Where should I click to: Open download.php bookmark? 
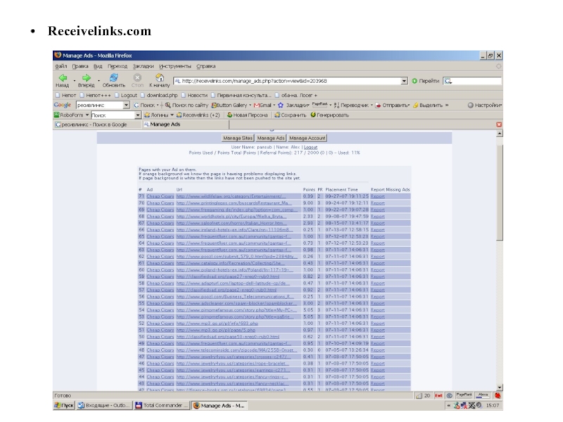point(160,95)
